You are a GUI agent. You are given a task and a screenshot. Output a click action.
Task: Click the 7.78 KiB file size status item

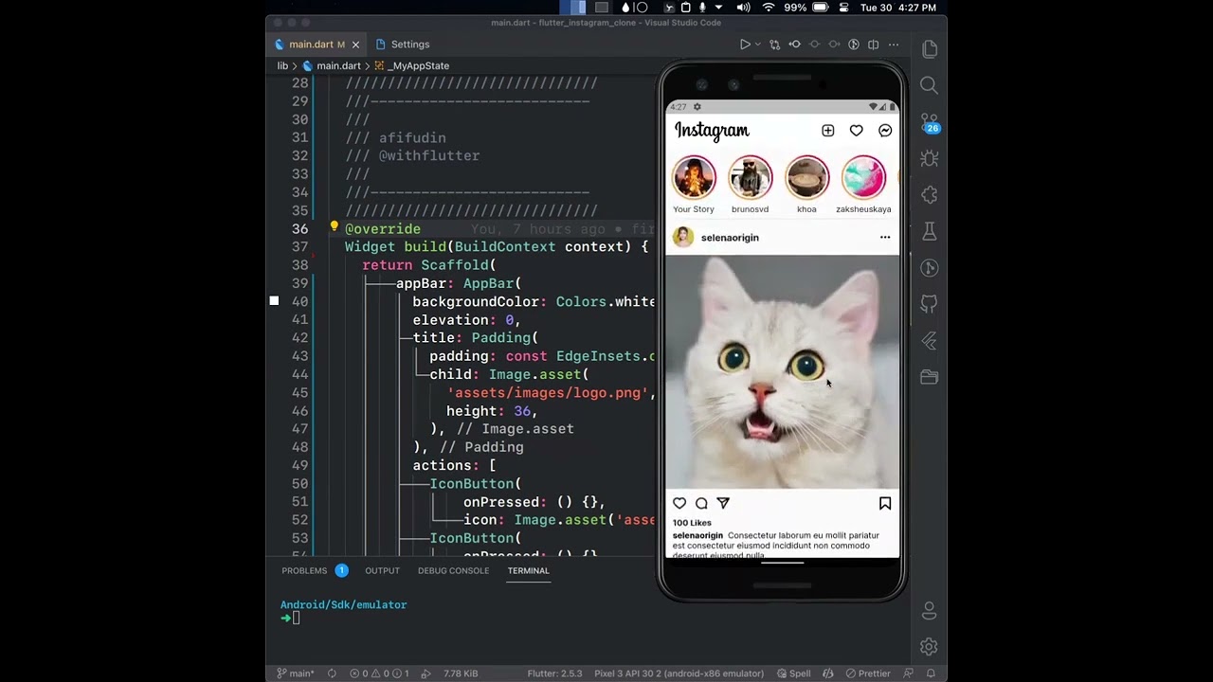pyautogui.click(x=461, y=673)
